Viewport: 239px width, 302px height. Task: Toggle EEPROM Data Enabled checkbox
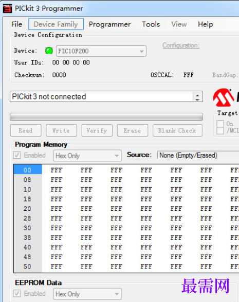point(17,293)
